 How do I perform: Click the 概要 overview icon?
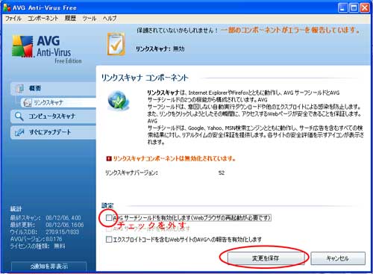[19, 88]
